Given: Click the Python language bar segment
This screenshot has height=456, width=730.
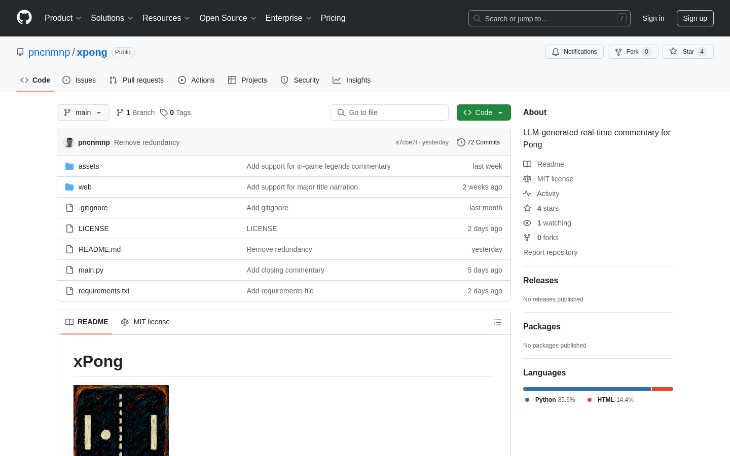Looking at the screenshot, I should pos(587,389).
